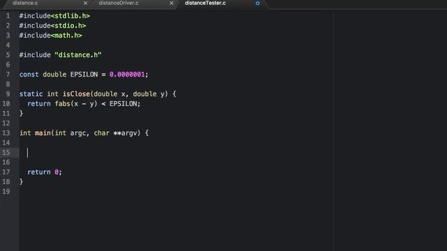Switch to the distanceDriver.c tab
This screenshot has width=447, height=251.
click(119, 3)
